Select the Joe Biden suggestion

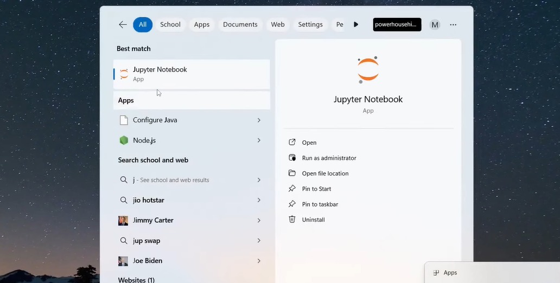click(x=192, y=261)
